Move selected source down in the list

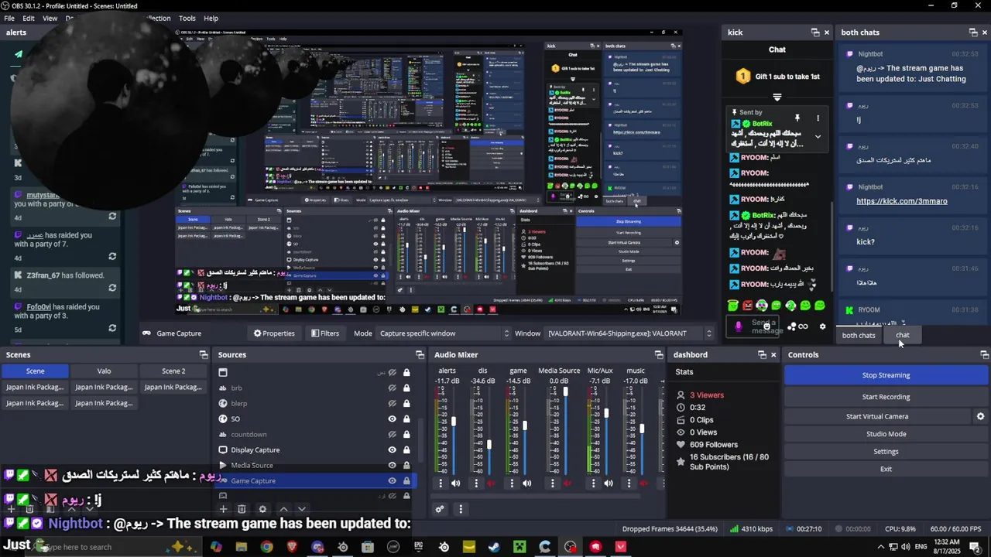(x=302, y=509)
